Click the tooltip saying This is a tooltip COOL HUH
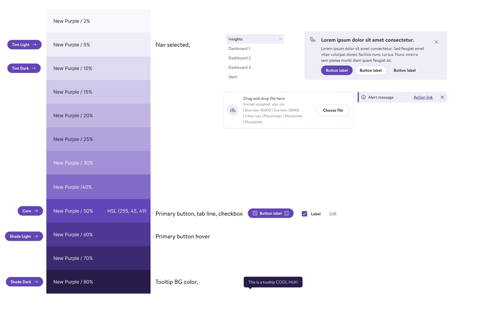 click(x=273, y=282)
